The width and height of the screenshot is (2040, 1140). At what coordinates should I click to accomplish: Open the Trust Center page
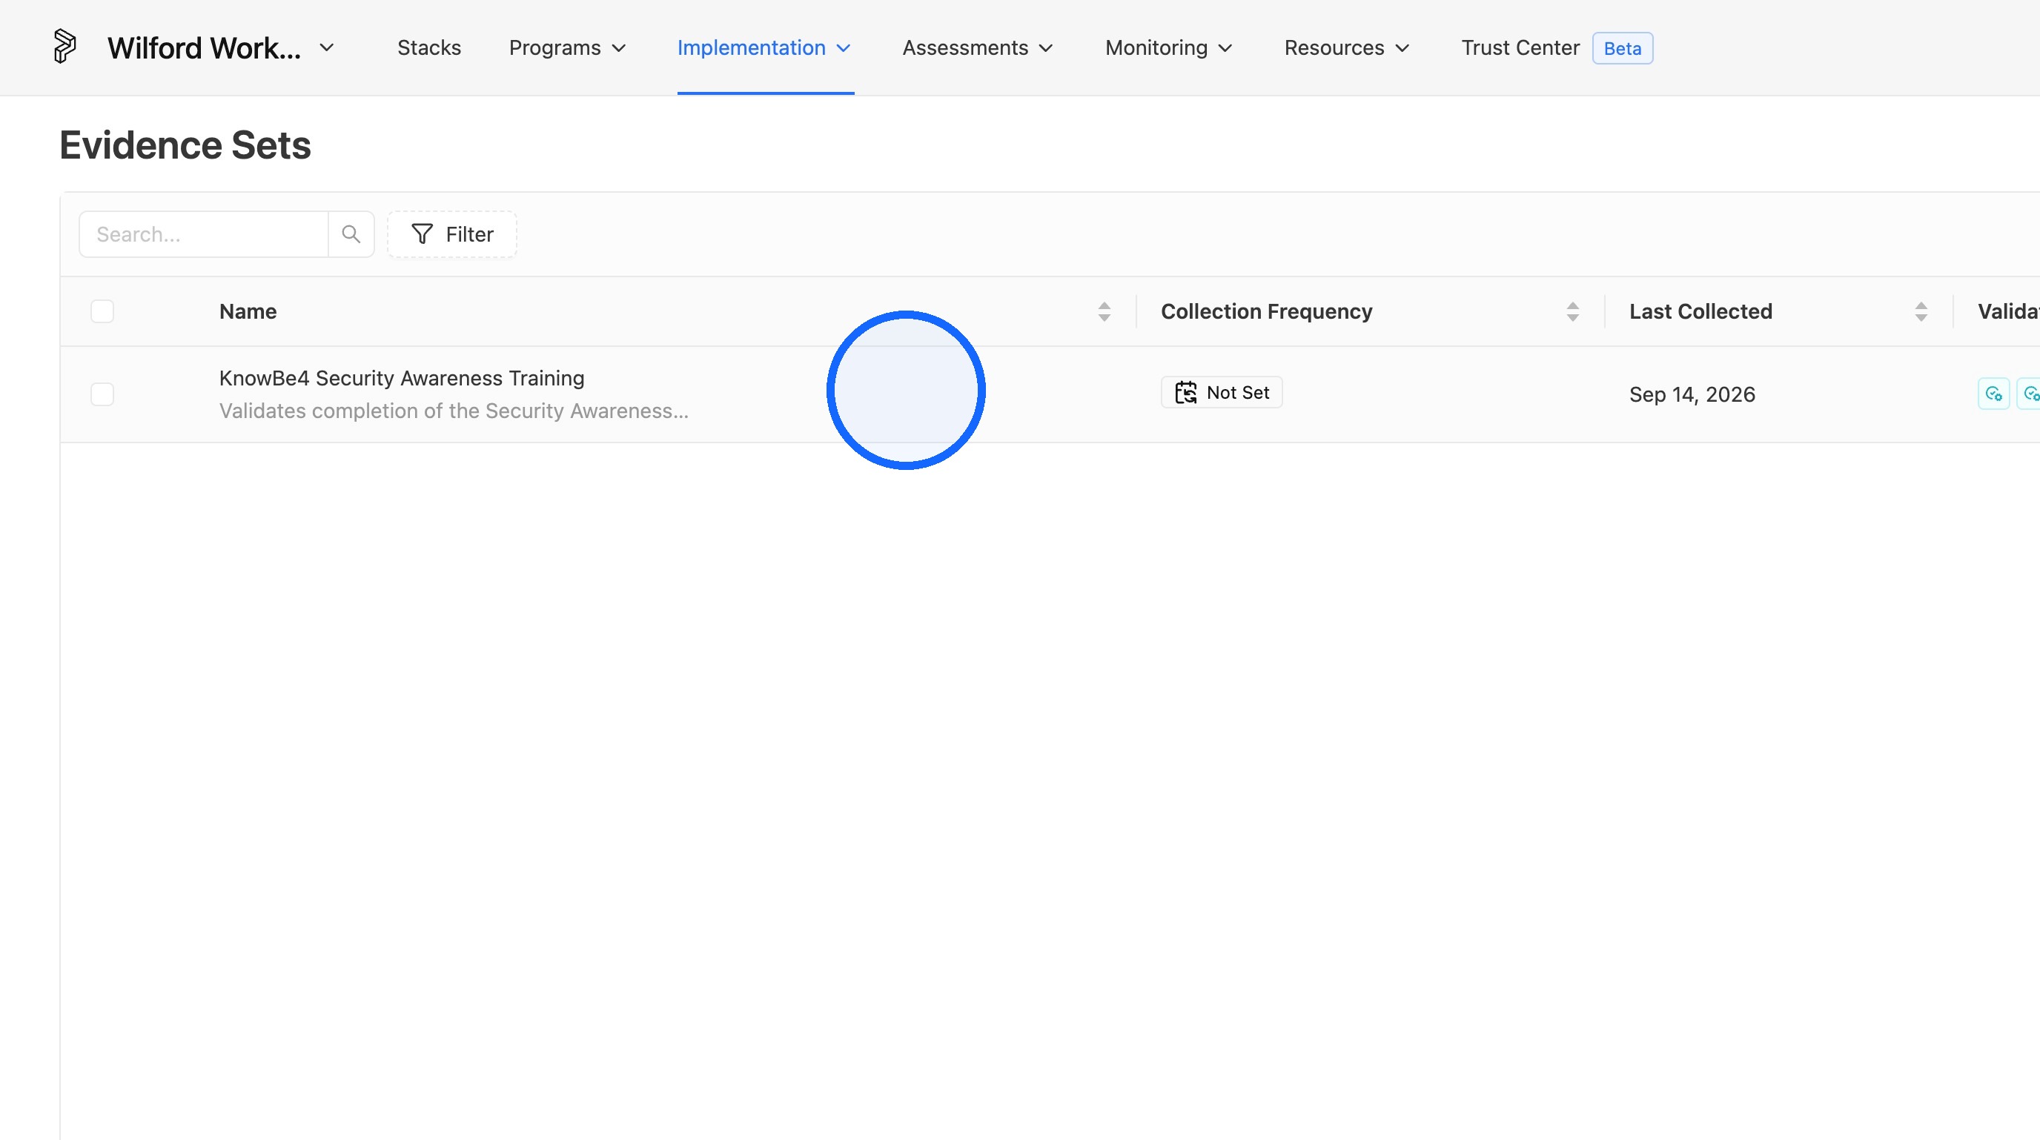(x=1520, y=47)
